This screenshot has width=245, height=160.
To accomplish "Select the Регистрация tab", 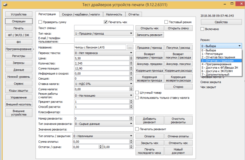I will pos(47,14).
